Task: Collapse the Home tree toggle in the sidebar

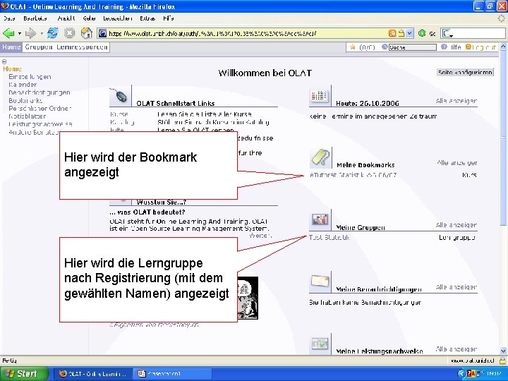Action: pos(4,61)
